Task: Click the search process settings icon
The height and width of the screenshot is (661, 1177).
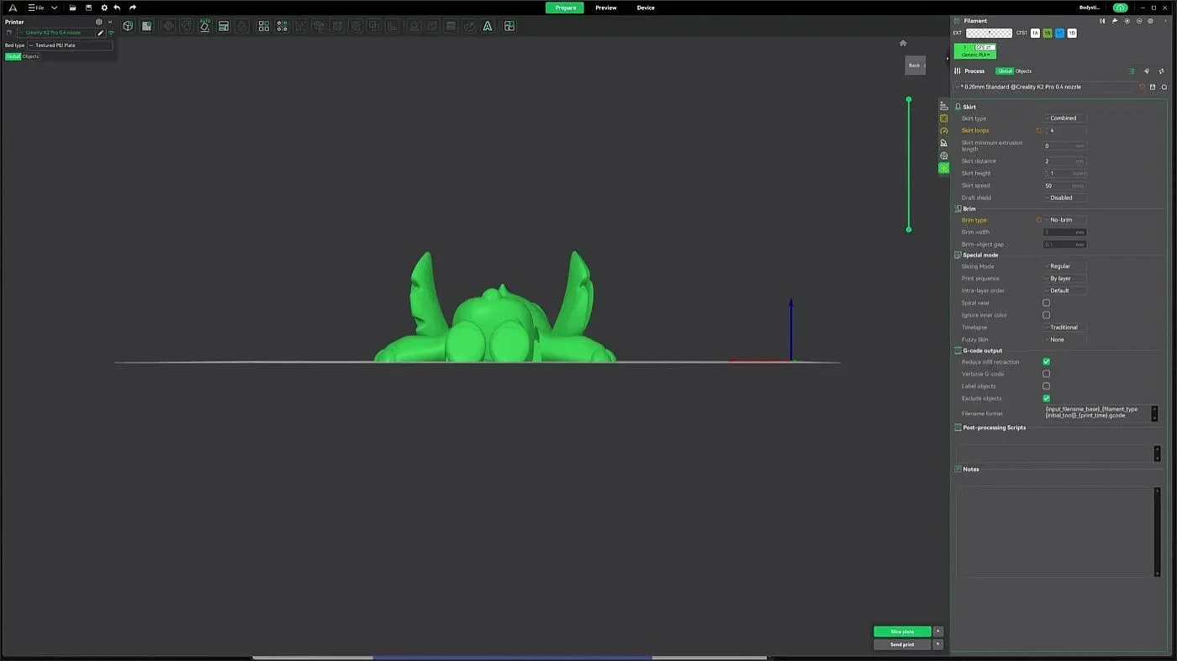Action: pos(1164,87)
